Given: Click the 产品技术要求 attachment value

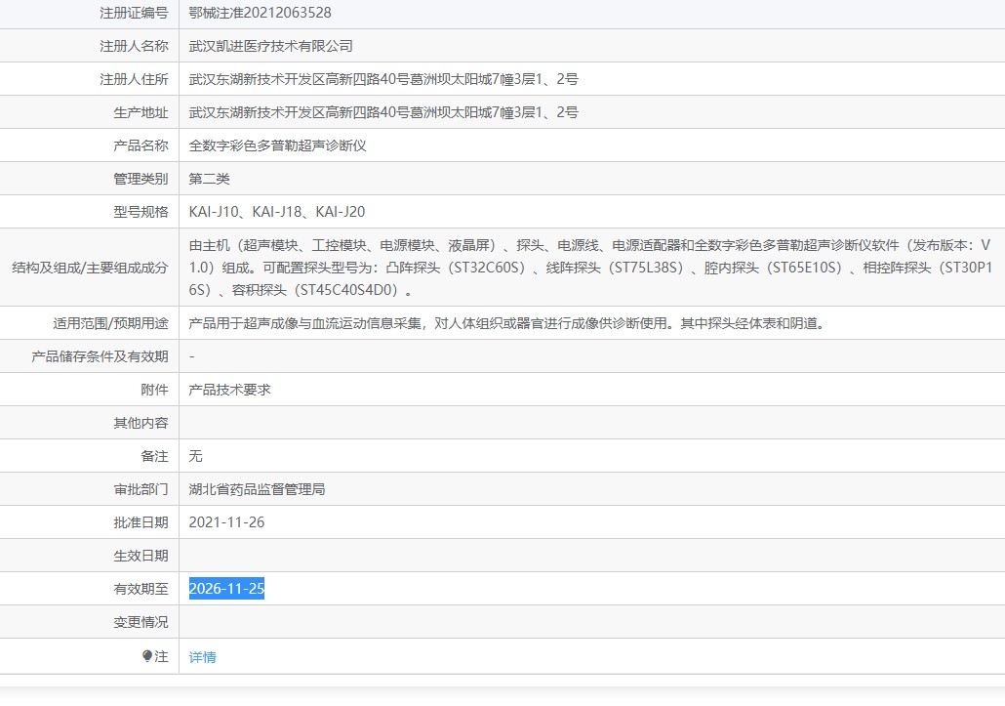Looking at the screenshot, I should pyautogui.click(x=229, y=390).
